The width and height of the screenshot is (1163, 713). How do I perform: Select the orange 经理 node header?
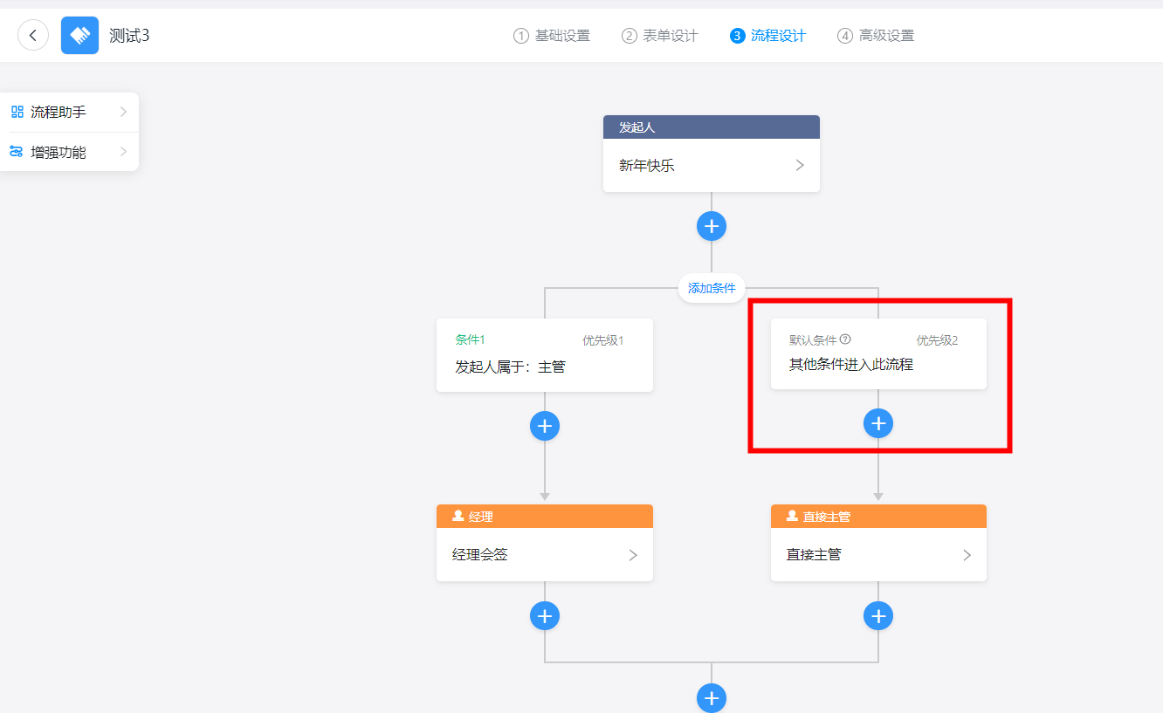545,516
